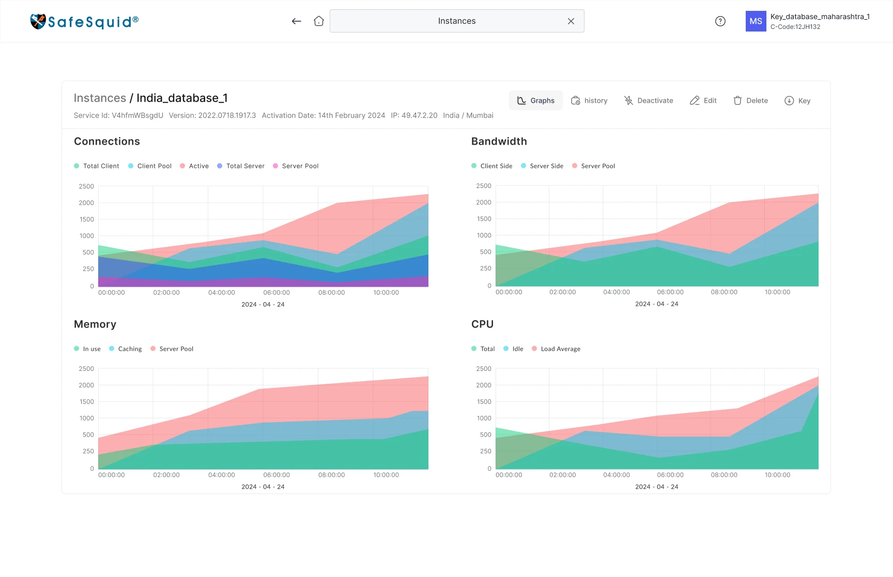893x577 pixels.
Task: Open the MS user avatar
Action: (x=756, y=21)
